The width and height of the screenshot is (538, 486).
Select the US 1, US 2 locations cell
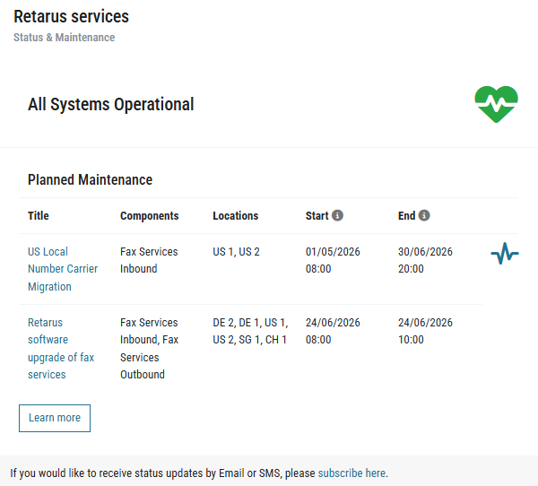(x=236, y=252)
